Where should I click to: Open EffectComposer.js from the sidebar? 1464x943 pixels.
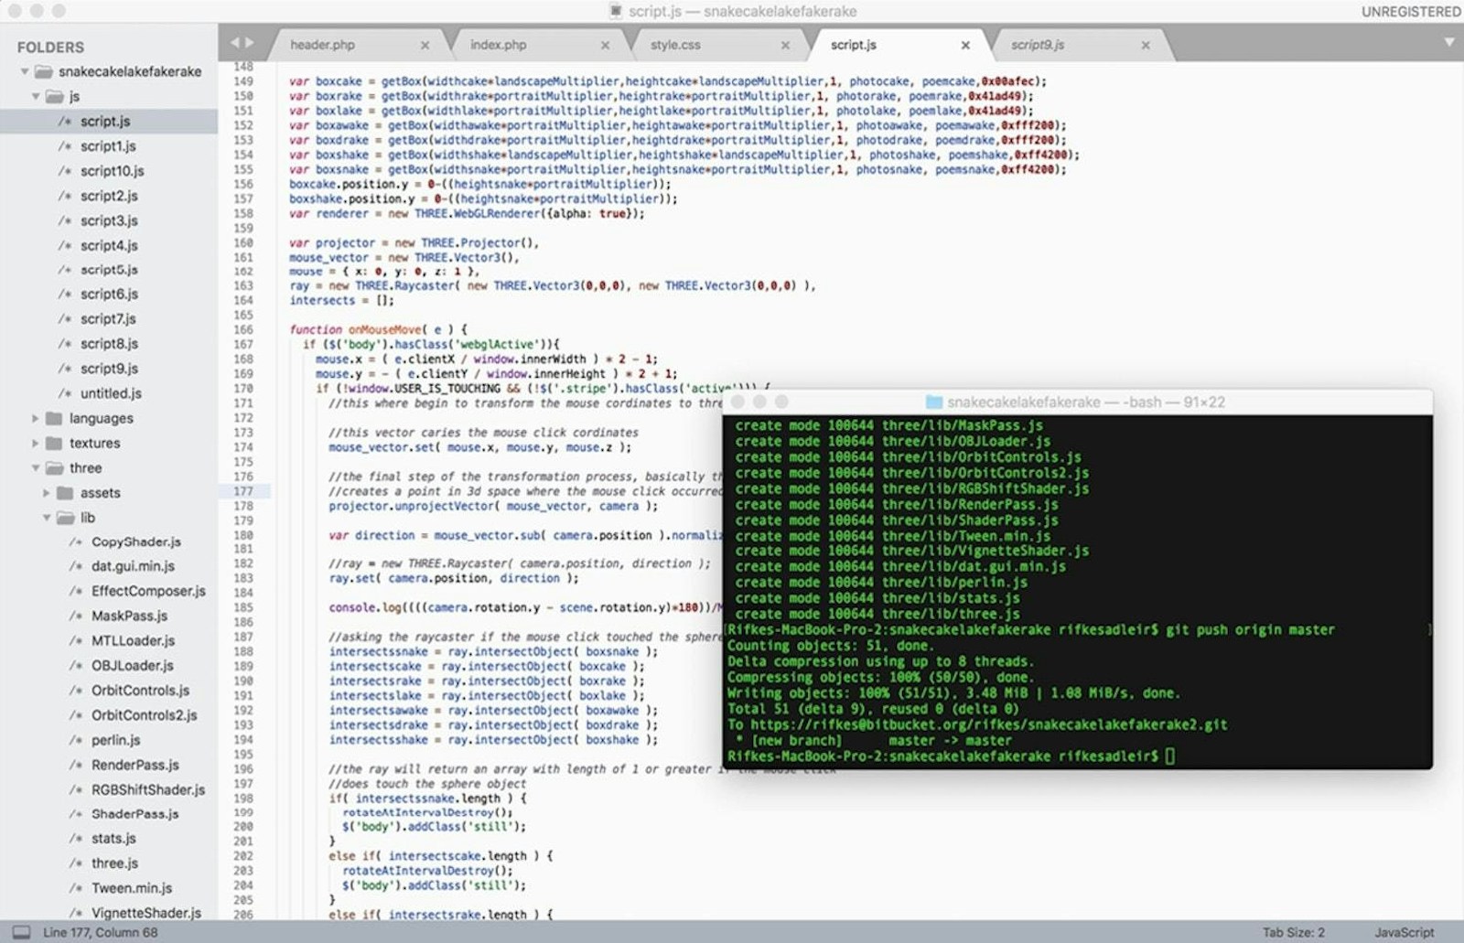click(x=148, y=591)
